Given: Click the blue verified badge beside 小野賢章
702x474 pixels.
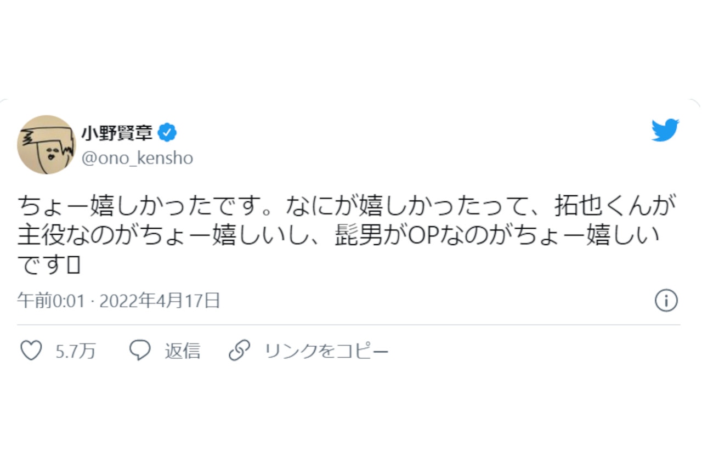Looking at the screenshot, I should click(x=167, y=132).
